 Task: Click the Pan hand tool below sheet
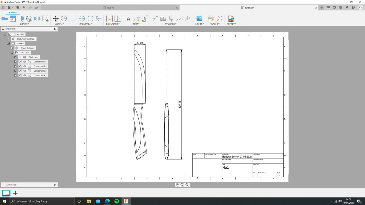tap(177, 185)
